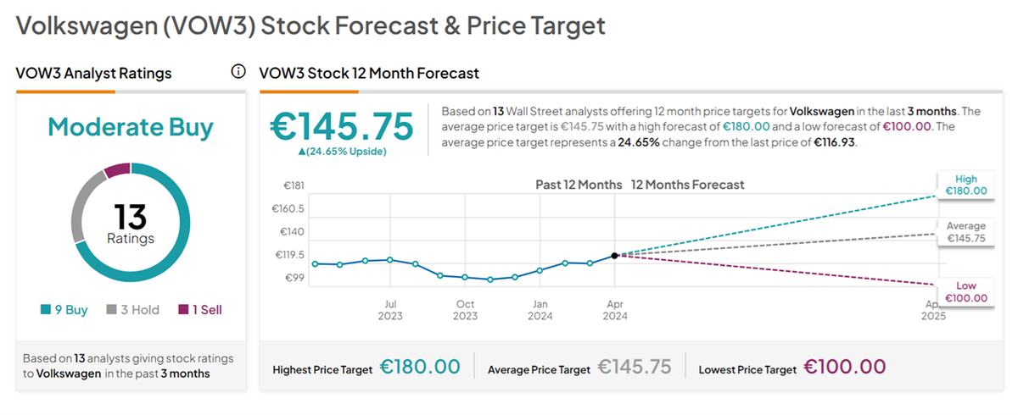The image size is (1018, 415).
Task: Click the purple Sell legend square
Action: (x=182, y=310)
